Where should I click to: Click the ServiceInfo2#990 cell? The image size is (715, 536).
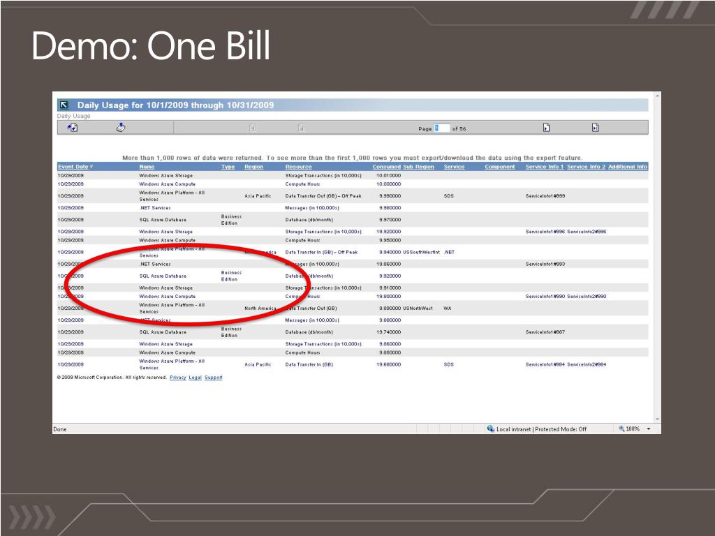[587, 296]
